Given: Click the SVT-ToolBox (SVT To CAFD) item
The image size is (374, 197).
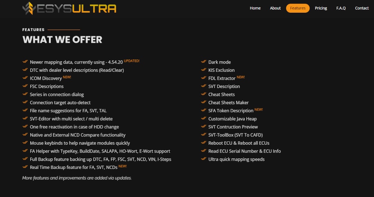Looking at the screenshot, I should [235, 135].
